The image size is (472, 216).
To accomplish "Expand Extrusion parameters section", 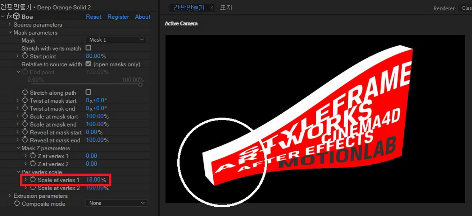I will pos(10,196).
